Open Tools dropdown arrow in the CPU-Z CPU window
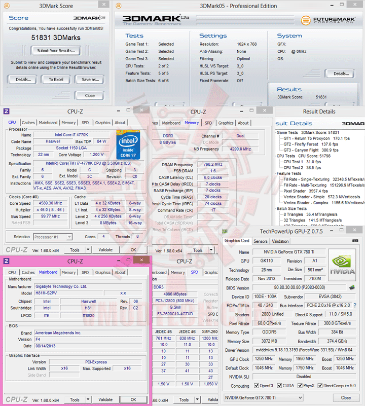 [88, 249]
